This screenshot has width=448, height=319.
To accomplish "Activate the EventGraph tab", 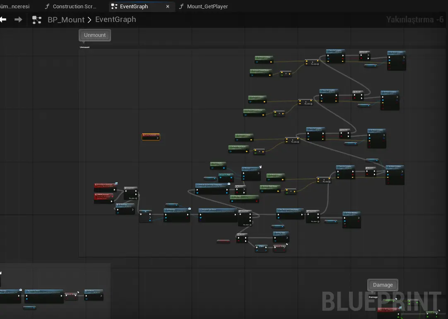I will (134, 7).
